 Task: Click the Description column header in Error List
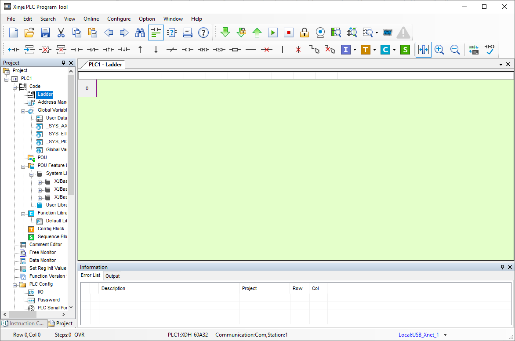tap(169, 288)
